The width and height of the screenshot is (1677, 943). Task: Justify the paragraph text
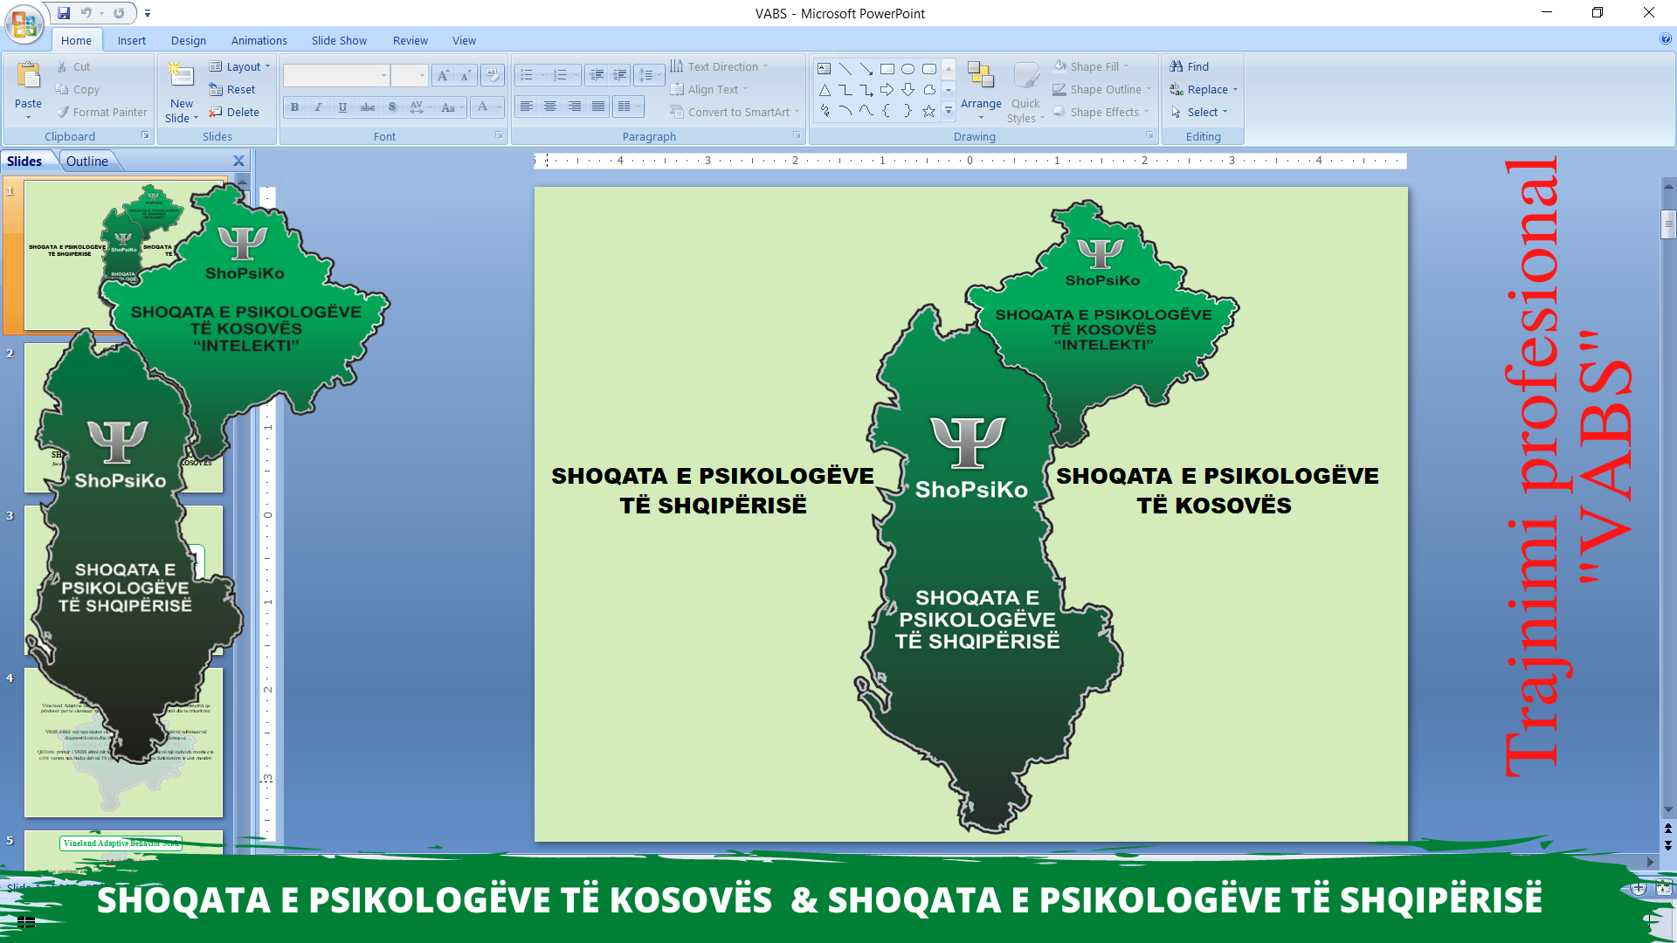[x=598, y=107]
